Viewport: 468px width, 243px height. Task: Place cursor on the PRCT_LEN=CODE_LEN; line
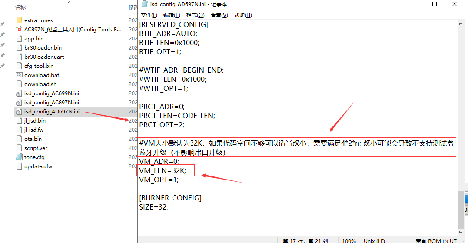point(177,116)
